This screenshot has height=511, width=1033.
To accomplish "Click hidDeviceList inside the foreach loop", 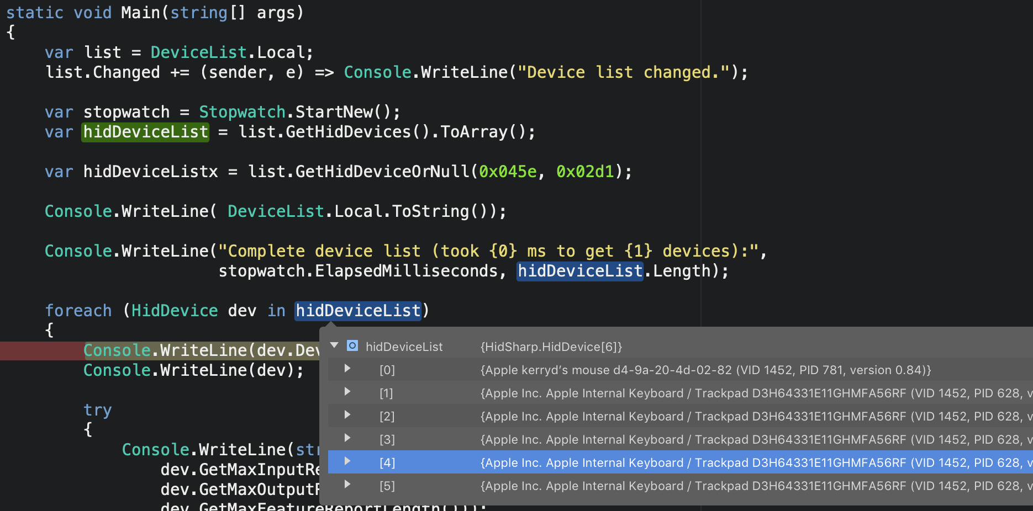I will click(358, 310).
